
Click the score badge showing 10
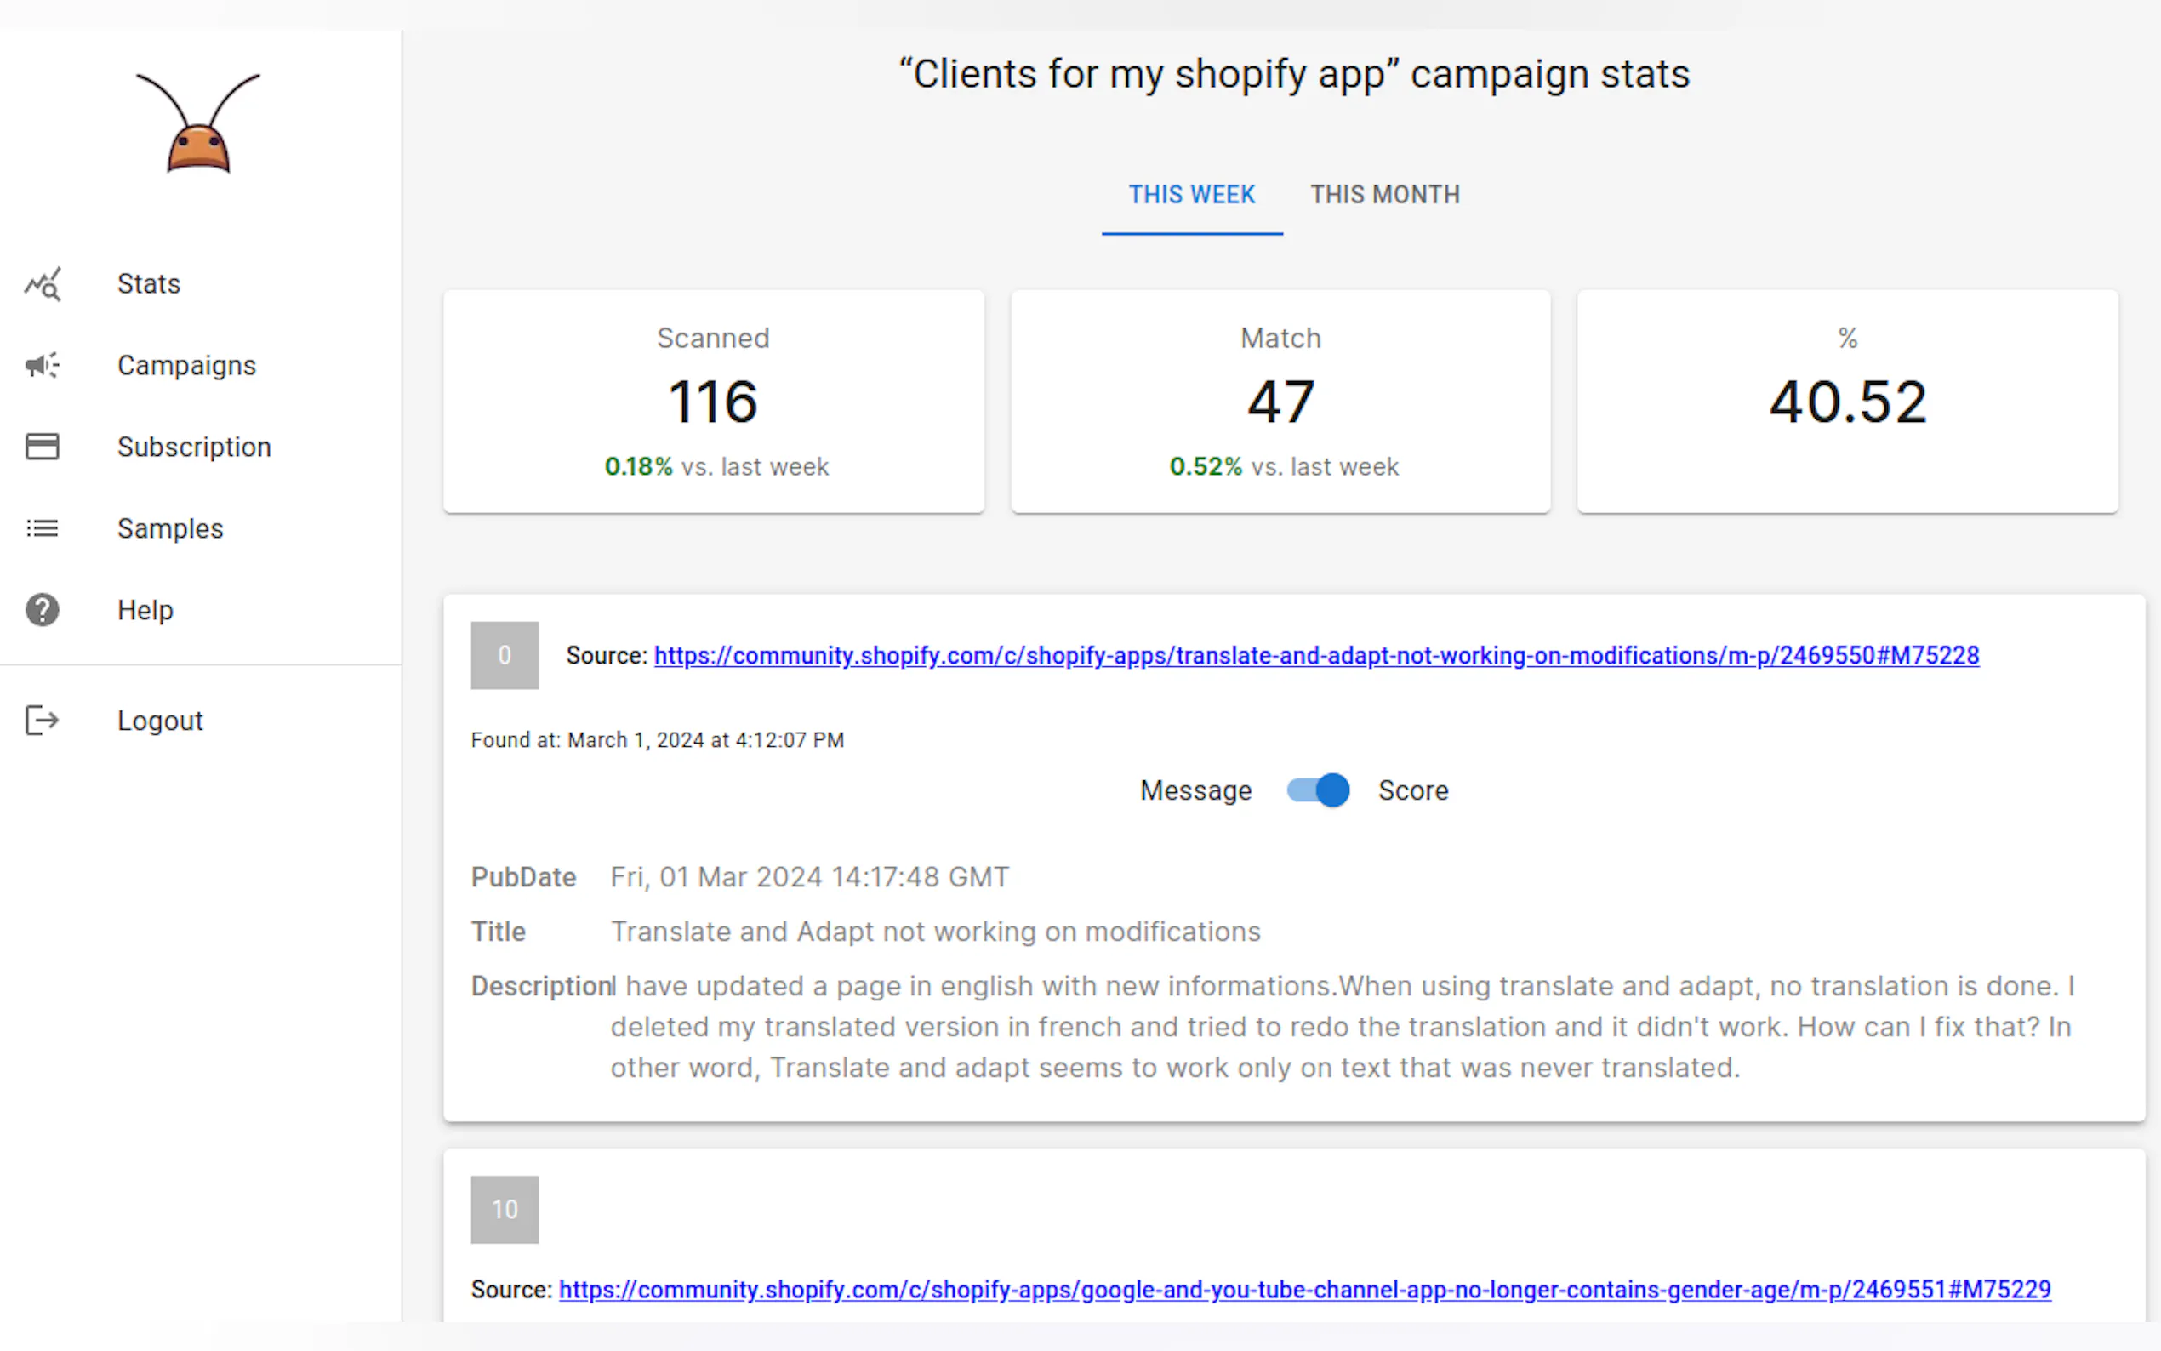point(504,1210)
